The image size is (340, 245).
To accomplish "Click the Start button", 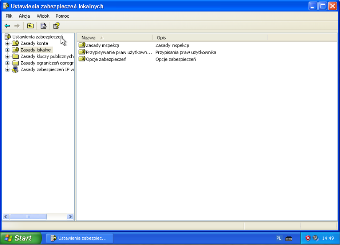I will 21,238.
